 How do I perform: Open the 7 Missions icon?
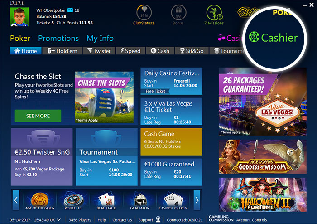click(214, 12)
